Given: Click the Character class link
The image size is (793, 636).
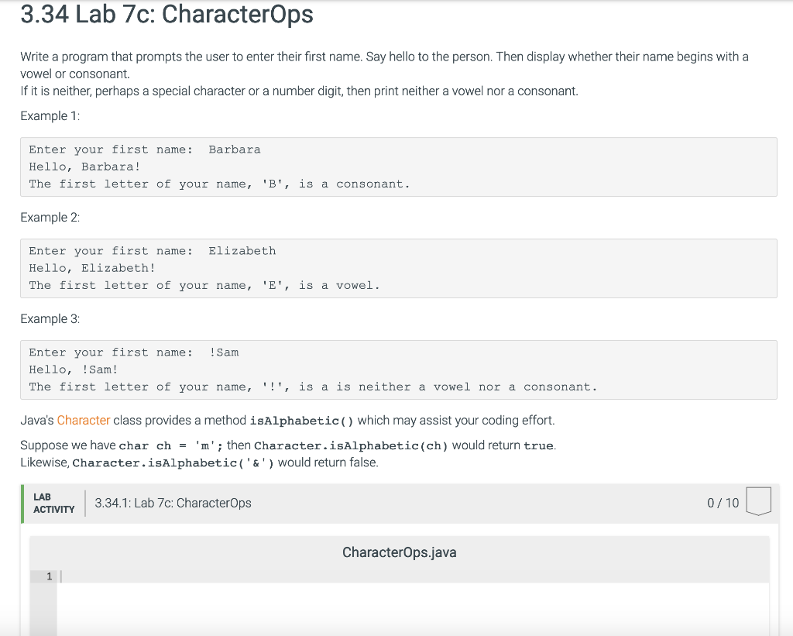Looking at the screenshot, I should pos(83,420).
